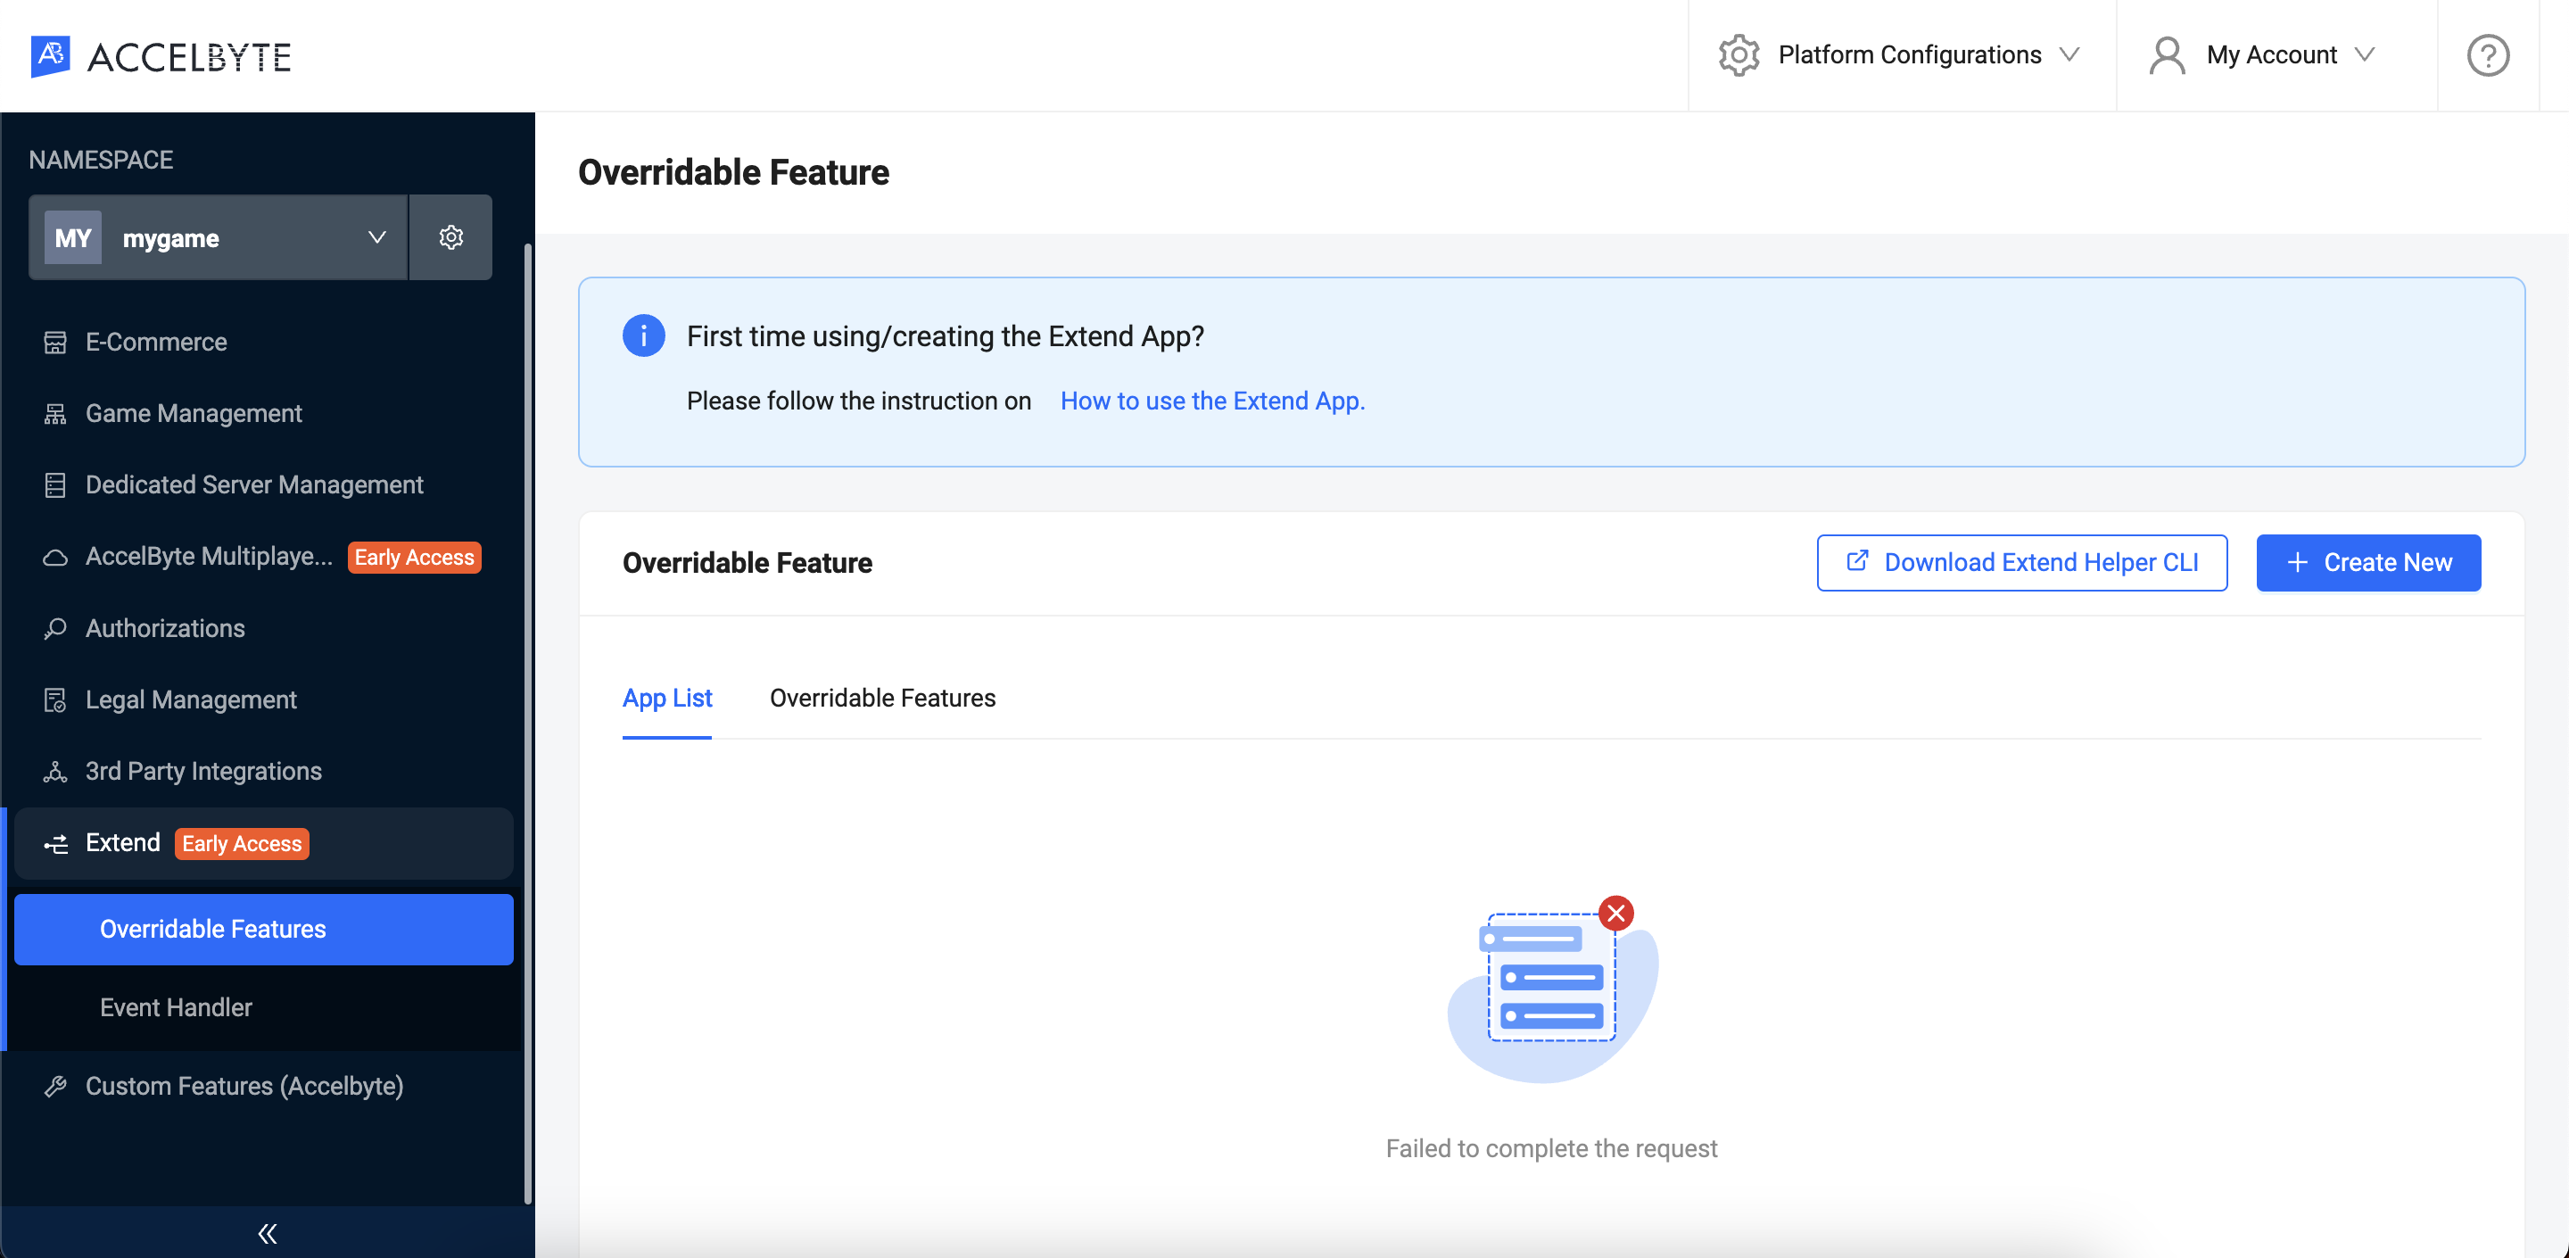Select the Overridable Features tab

(x=881, y=698)
